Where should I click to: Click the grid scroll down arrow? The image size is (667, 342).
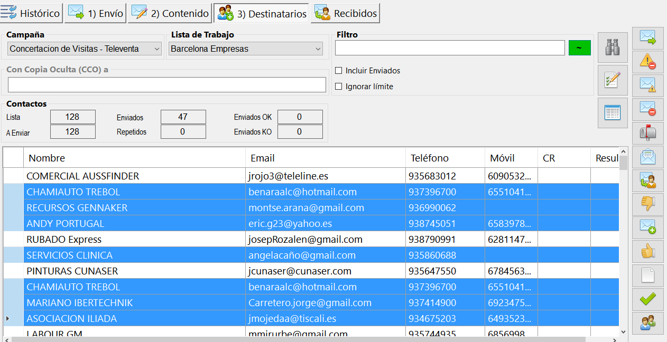623,331
